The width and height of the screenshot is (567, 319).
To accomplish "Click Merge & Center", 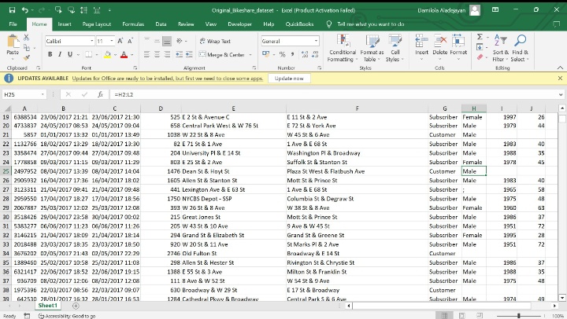I will 221,54.
